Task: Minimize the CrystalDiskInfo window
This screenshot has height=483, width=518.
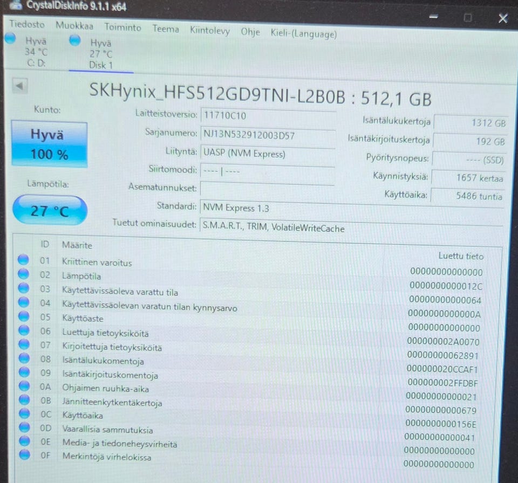Action: pos(434,17)
